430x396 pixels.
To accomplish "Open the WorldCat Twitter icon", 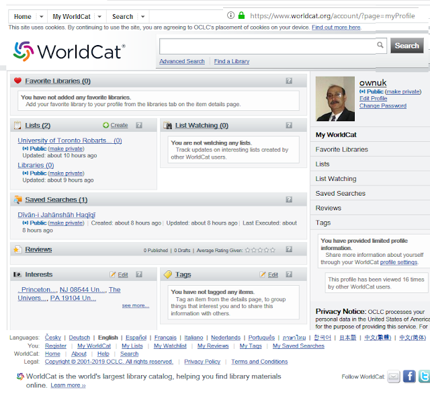I will point(424,377).
